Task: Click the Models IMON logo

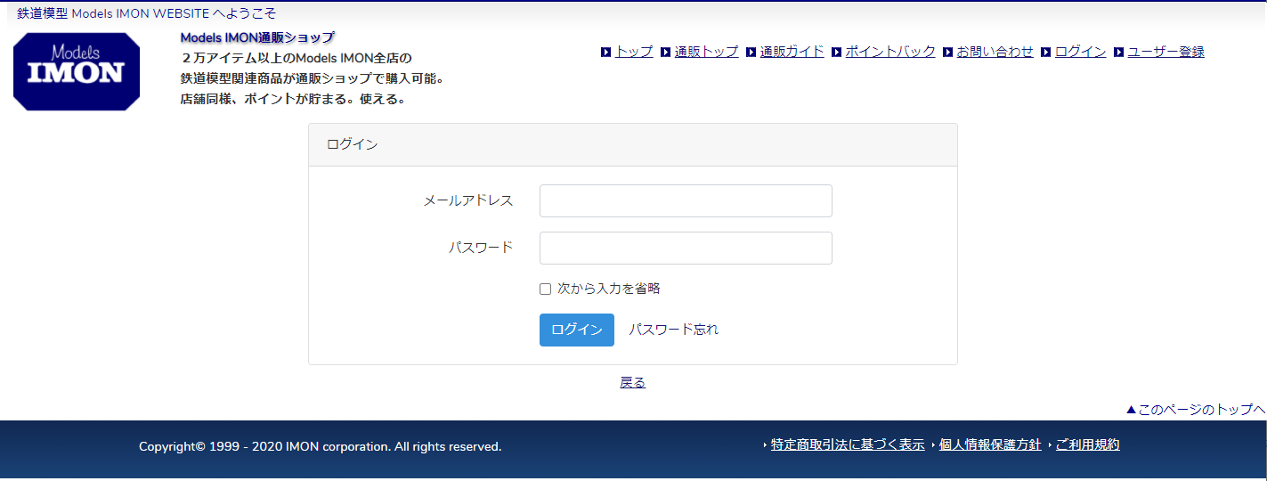Action: coord(77,71)
